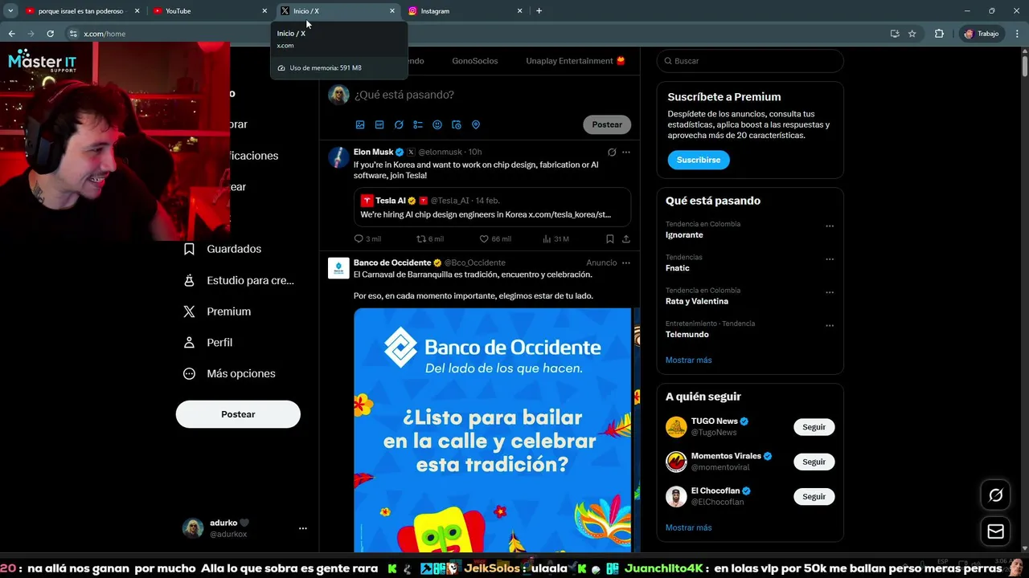Open the GonoSocios timeline tab
This screenshot has width=1029, height=578.
tap(475, 61)
